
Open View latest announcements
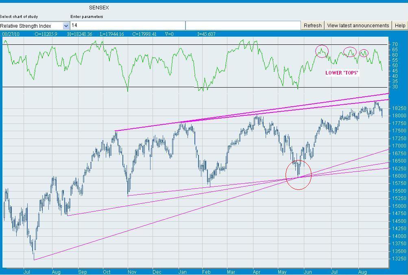coord(358,26)
